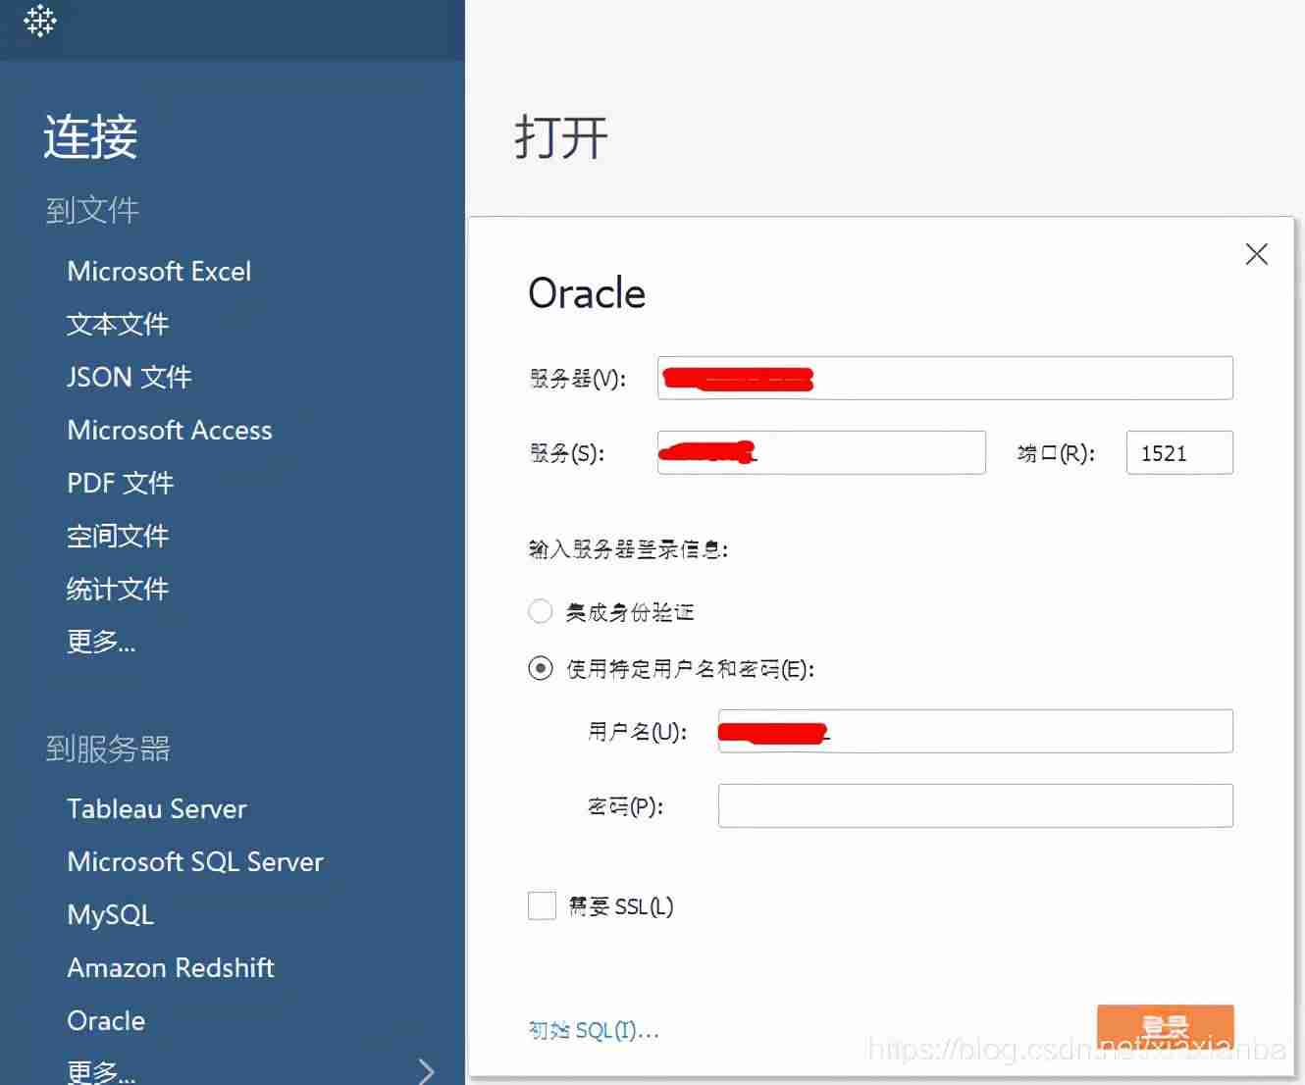This screenshot has width=1305, height=1085.
Task: Open 更多... under 到文件 section
Action: click(101, 642)
